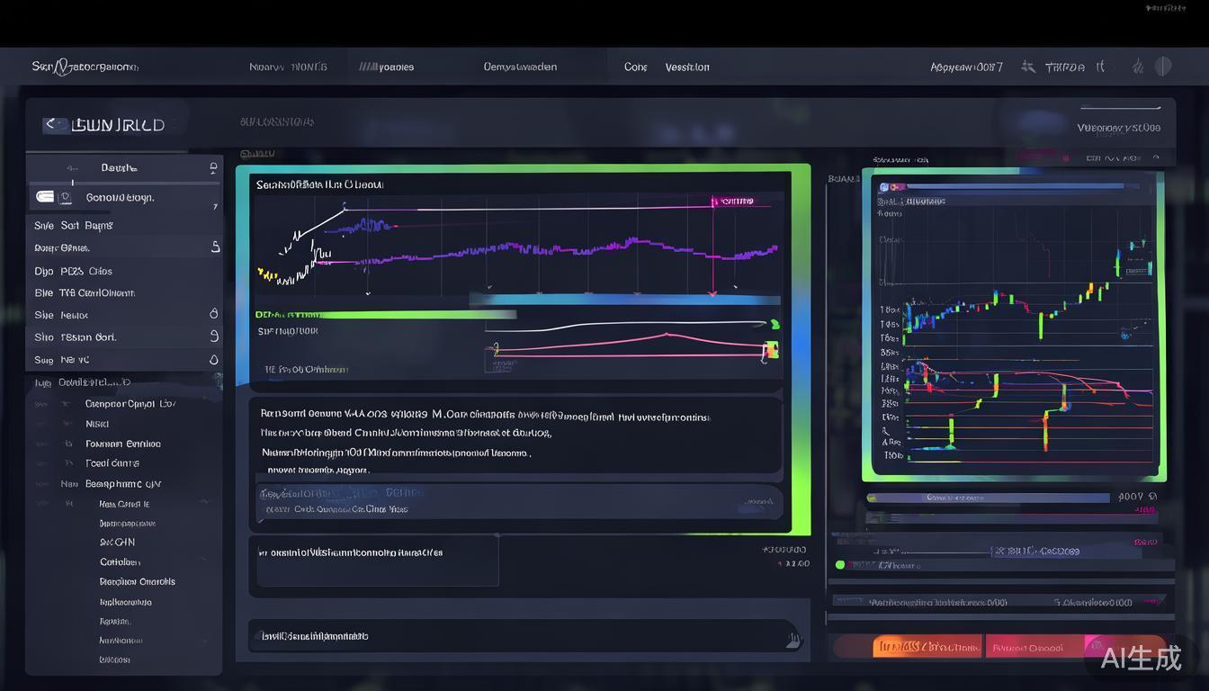
Task: Toggle the green status dot in right panel
Action: pyautogui.click(x=840, y=565)
